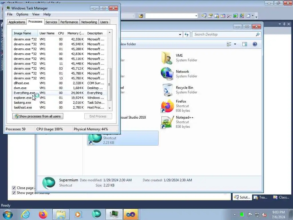
Task: Show hidden tray icons arrow
Action: coord(235,215)
